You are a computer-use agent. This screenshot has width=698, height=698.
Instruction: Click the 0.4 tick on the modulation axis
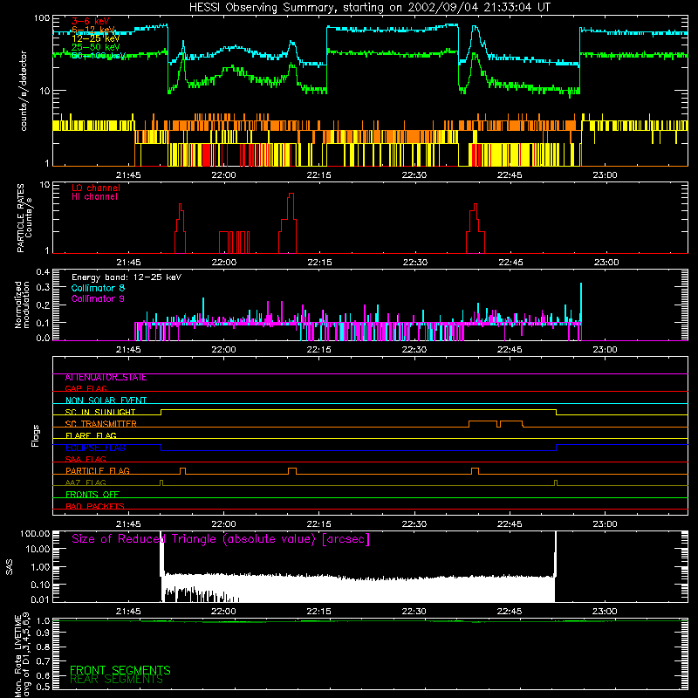click(x=43, y=272)
